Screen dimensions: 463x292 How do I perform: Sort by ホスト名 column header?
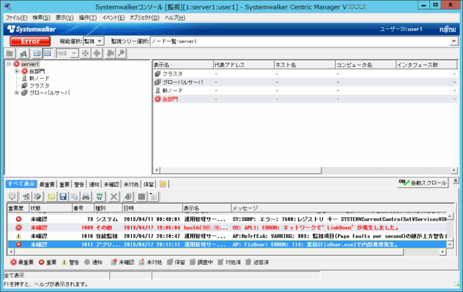pyautogui.click(x=304, y=65)
